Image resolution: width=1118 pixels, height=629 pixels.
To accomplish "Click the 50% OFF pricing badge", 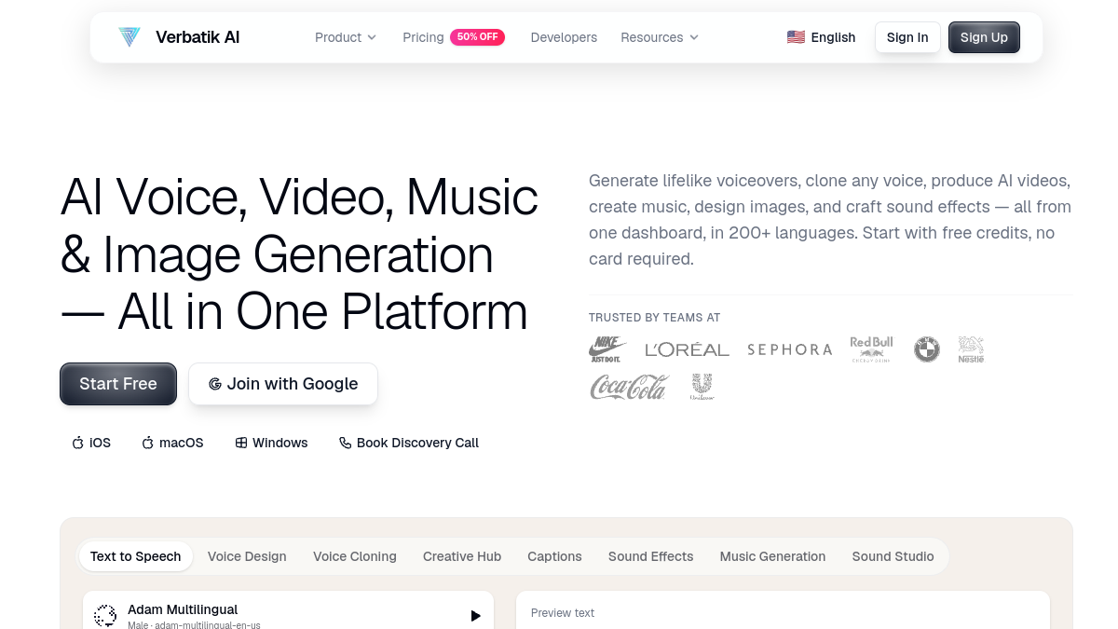I will tap(477, 37).
